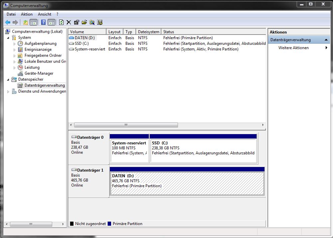The width and height of the screenshot is (333, 238).
Task: Click the open folder toolbar icon
Action: (x=84, y=22)
